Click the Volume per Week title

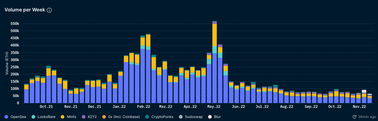(25, 10)
